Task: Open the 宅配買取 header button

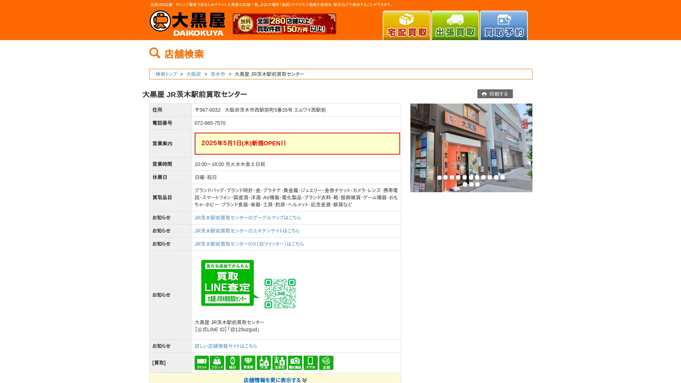Action: (406, 26)
